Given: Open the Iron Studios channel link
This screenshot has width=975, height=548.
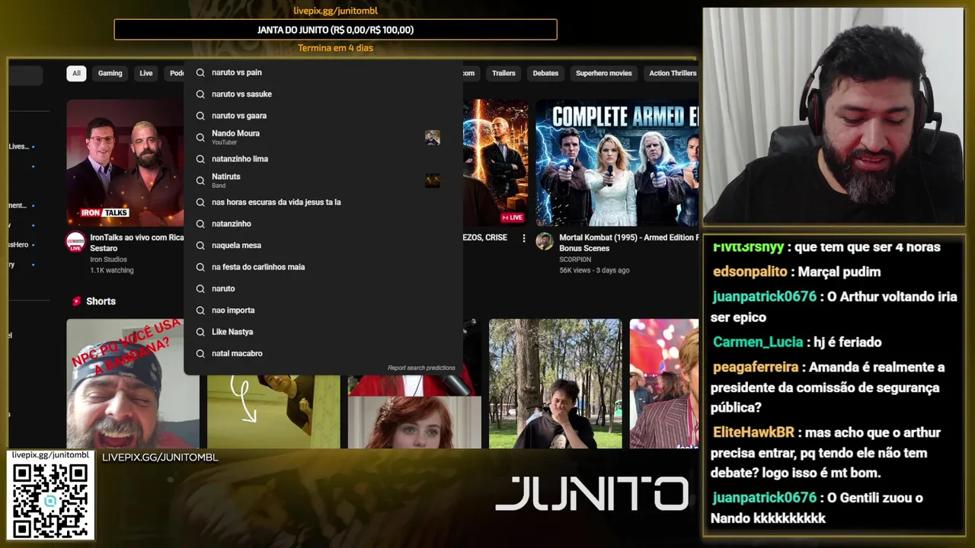Looking at the screenshot, I should (108, 260).
